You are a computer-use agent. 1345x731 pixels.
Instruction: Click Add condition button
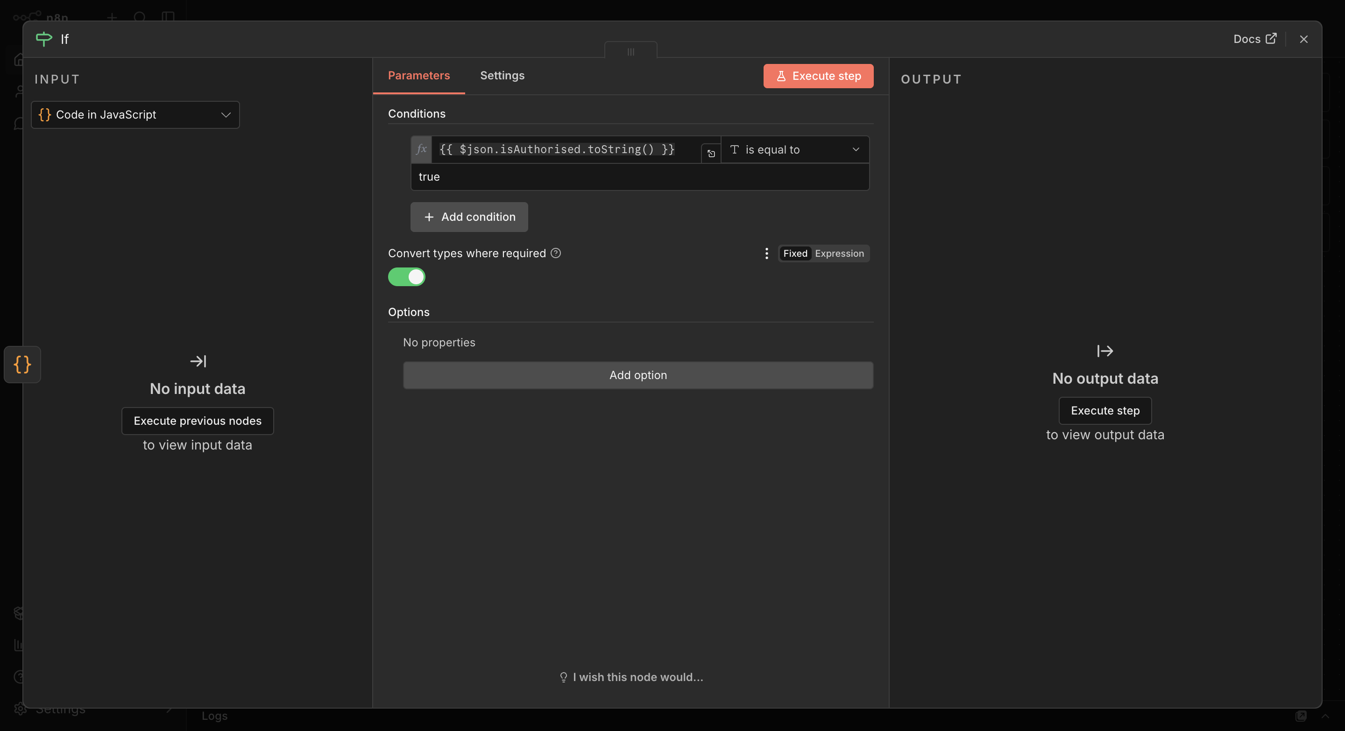tap(469, 217)
